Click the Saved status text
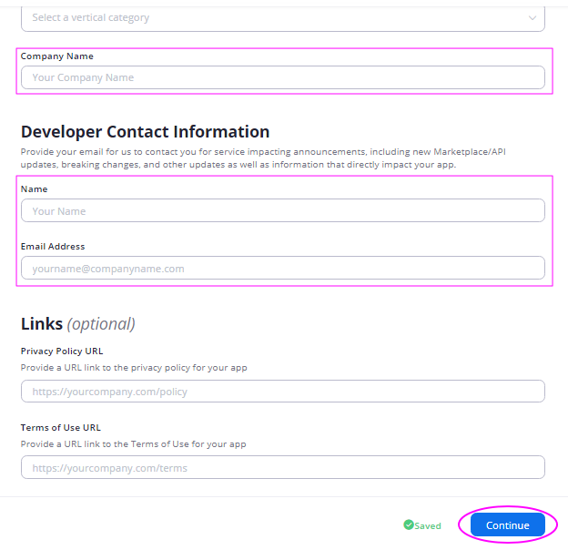The width and height of the screenshot is (568, 550). point(428,525)
